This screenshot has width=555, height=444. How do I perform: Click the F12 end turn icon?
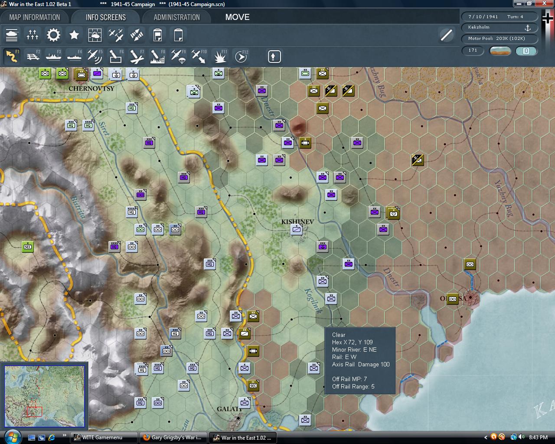241,56
